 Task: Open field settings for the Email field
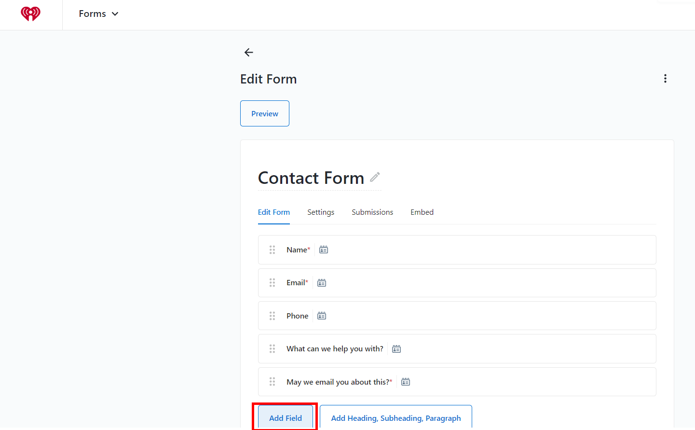coord(321,282)
